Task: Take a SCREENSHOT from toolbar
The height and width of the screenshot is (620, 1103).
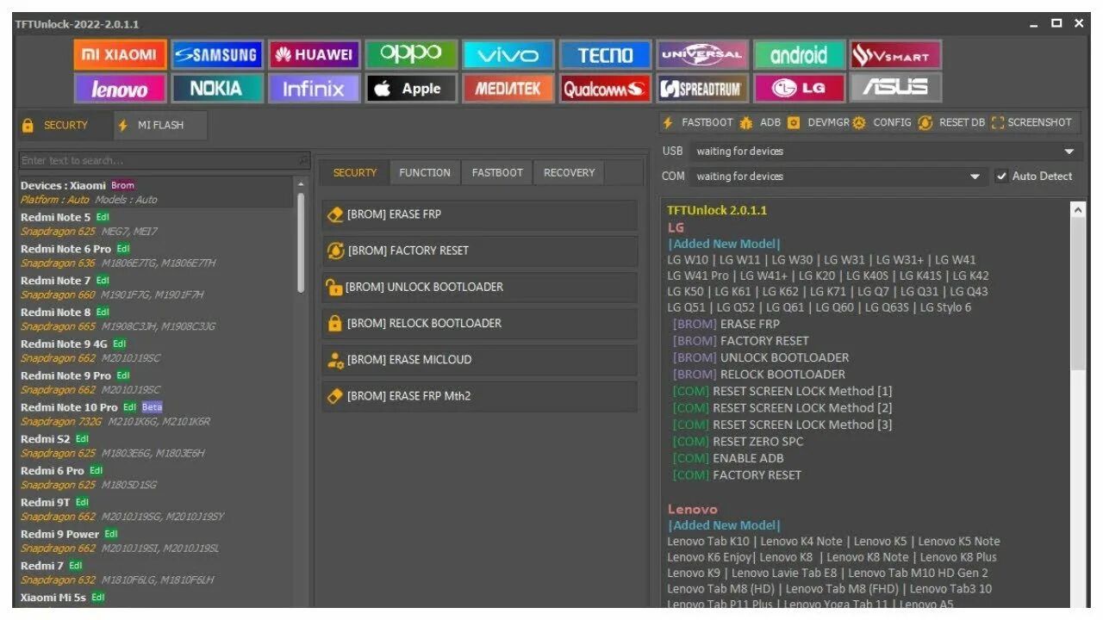Action: (x=1032, y=123)
